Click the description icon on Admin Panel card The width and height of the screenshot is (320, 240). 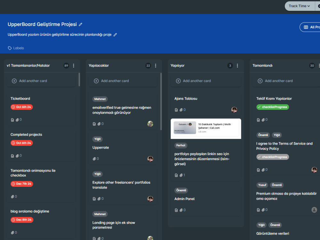(176, 210)
